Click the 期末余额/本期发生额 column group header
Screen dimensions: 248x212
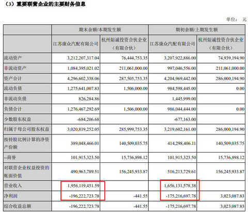(x=100, y=29)
